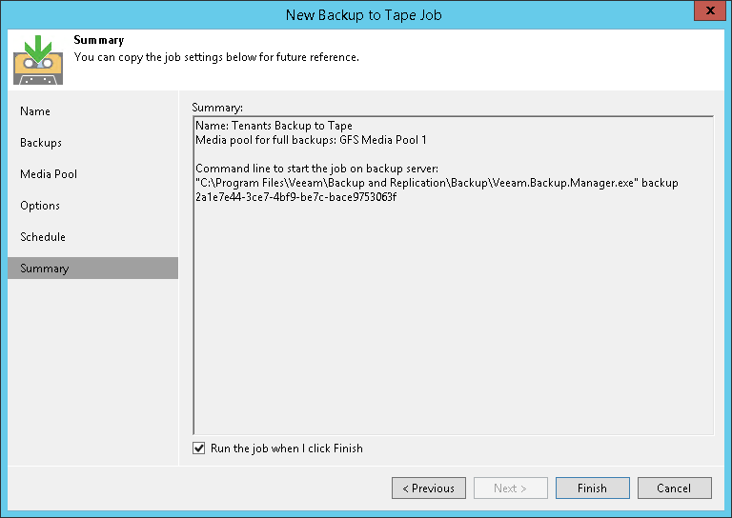The image size is (732, 518).
Task: Select the Summary step in the sidebar
Action: [x=45, y=269]
